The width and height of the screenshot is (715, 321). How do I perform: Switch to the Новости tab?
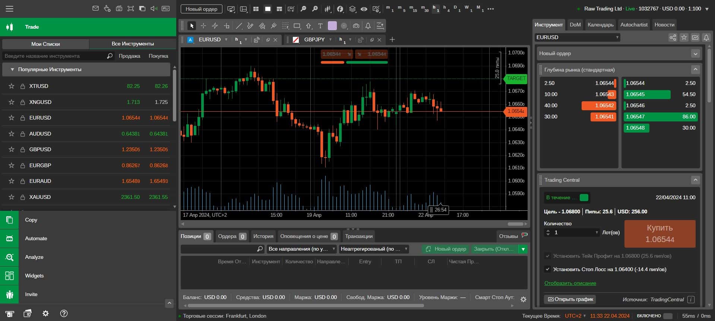pyautogui.click(x=664, y=25)
